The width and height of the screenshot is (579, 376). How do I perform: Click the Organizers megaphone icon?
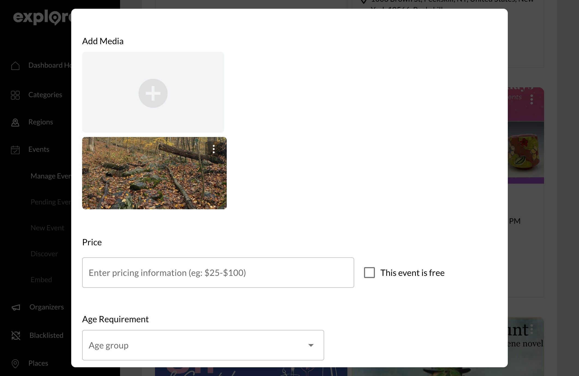coord(16,307)
